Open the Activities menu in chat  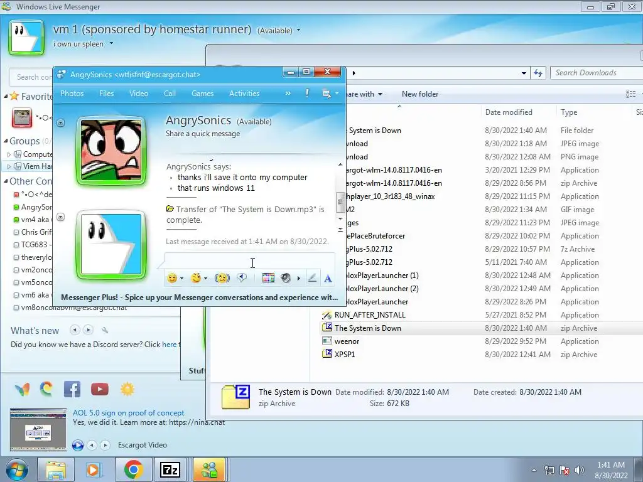tap(244, 94)
